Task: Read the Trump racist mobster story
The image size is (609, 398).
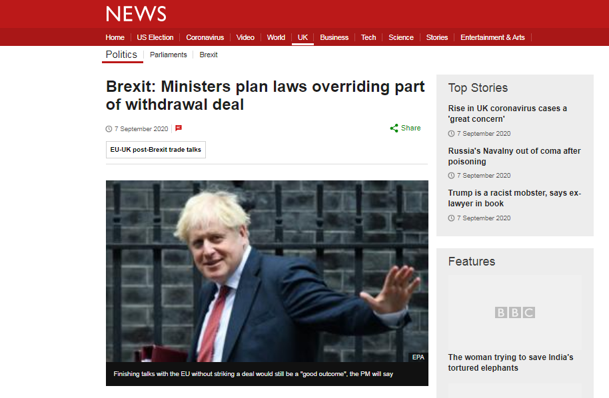Action: [514, 198]
